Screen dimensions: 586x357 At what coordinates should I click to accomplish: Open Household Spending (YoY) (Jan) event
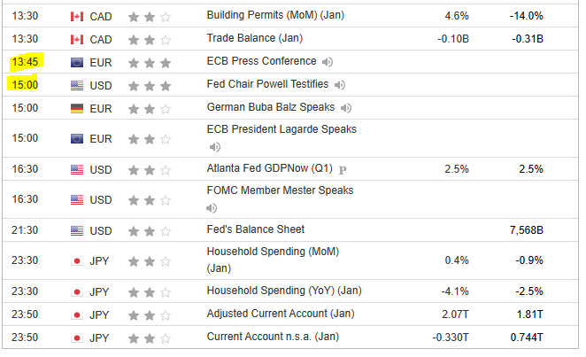[284, 291]
